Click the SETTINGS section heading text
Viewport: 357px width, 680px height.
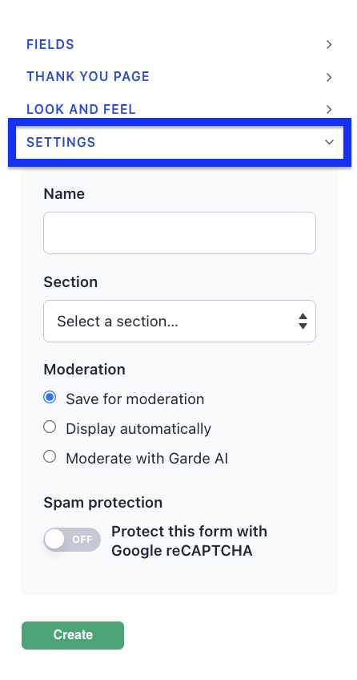coord(61,142)
